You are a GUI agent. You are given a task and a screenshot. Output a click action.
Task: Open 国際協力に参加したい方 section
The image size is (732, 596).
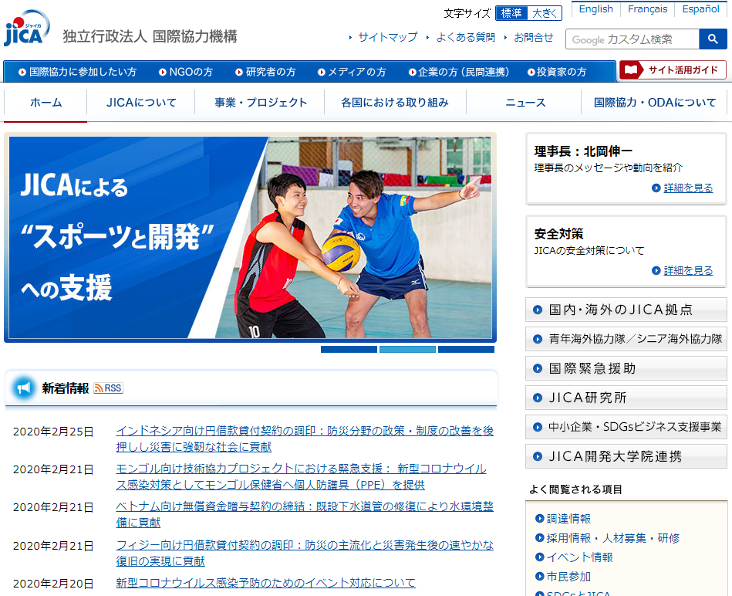77,72
